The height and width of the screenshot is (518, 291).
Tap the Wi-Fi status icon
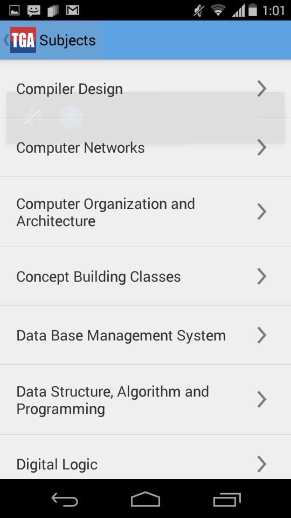(218, 10)
